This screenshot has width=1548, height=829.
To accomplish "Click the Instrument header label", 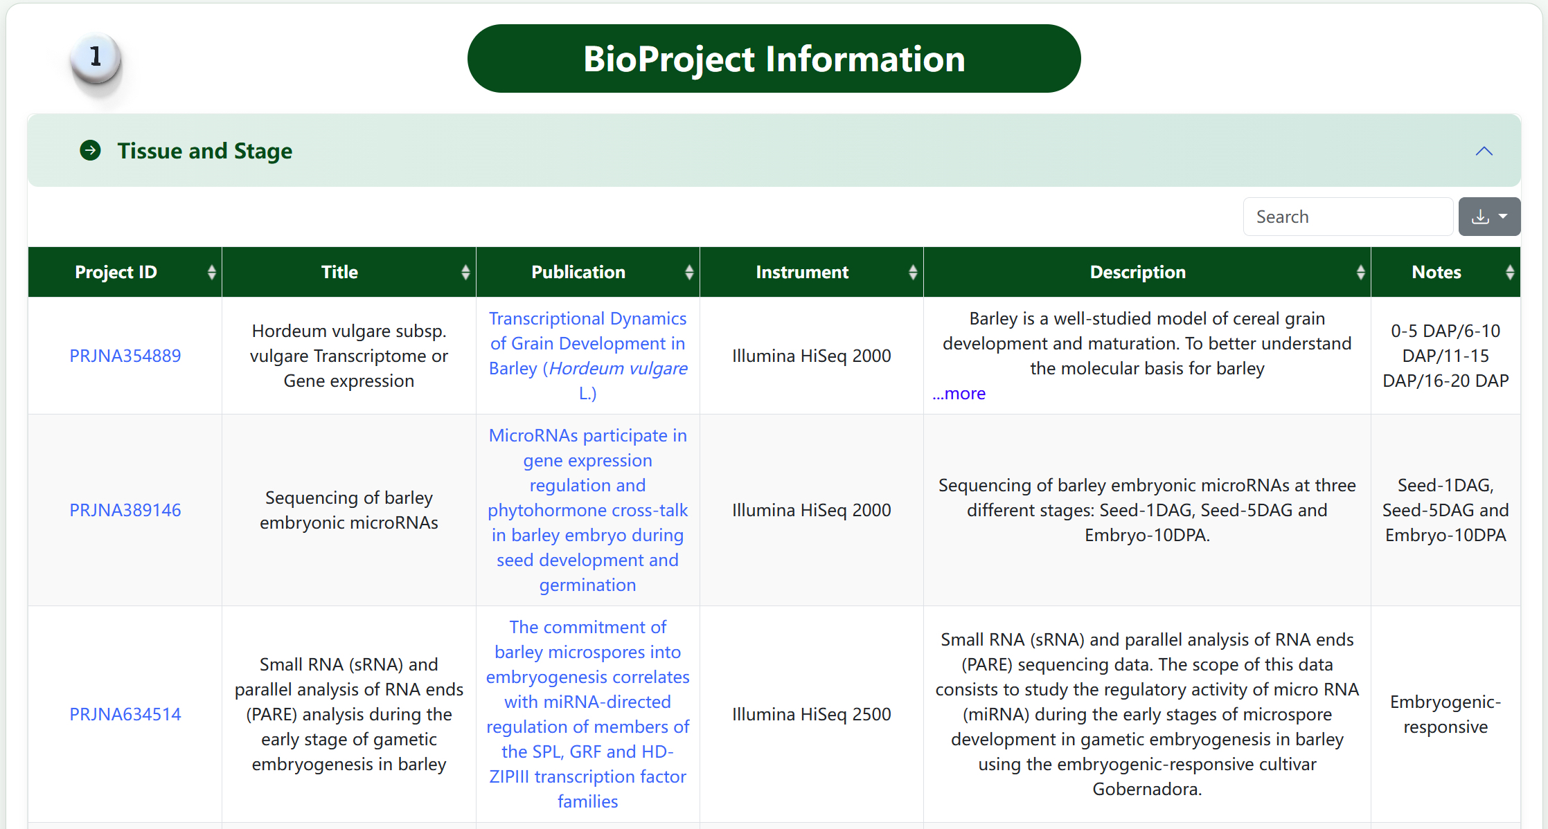I will (802, 272).
